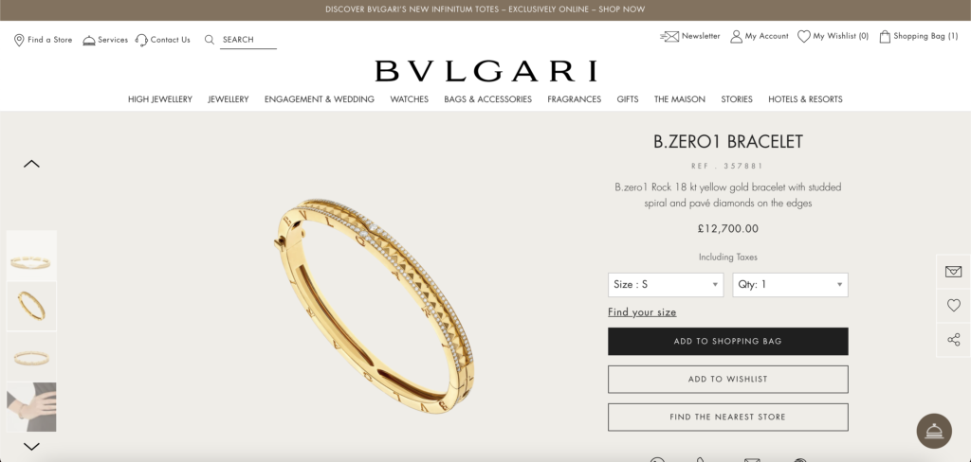Image resolution: width=971 pixels, height=462 pixels.
Task: Click Add to Shopping Bag button
Action: pyautogui.click(x=728, y=342)
